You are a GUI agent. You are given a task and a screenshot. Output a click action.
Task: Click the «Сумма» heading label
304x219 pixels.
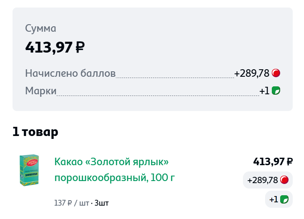point(41,28)
